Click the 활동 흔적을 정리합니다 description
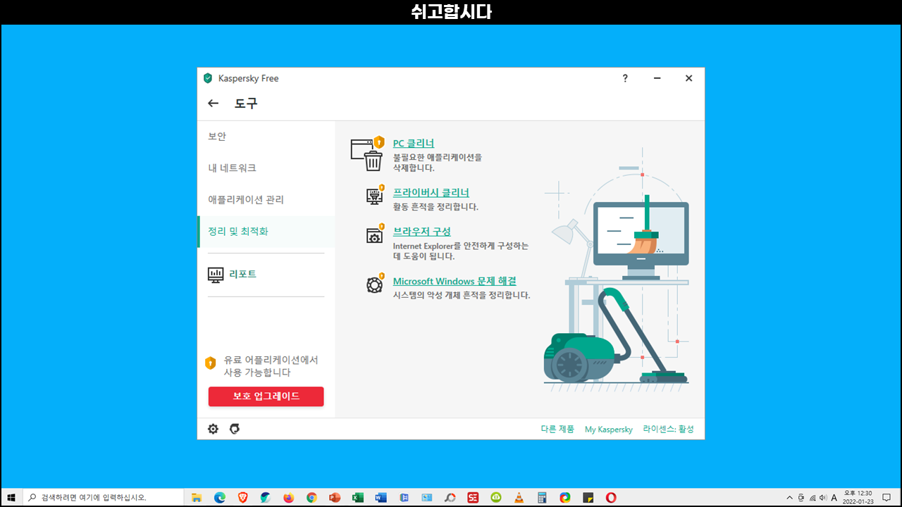The image size is (902, 507). [x=435, y=207]
